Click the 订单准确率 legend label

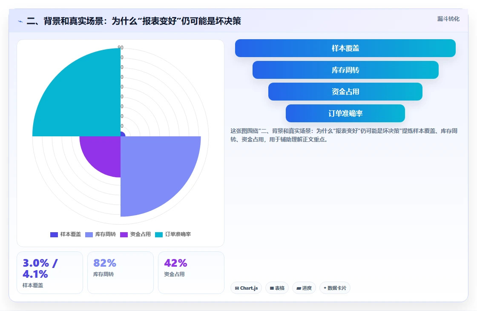coord(178,234)
